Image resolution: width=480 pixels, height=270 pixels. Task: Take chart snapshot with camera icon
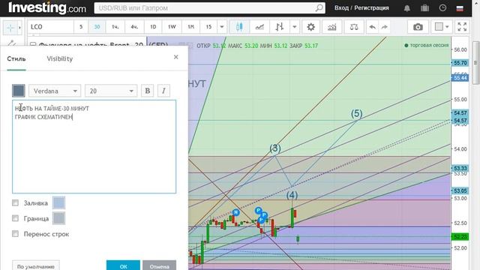[x=418, y=27]
